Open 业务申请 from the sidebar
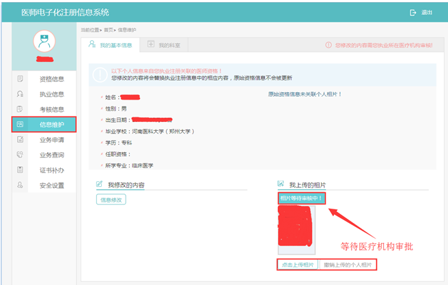Image resolution: width=448 pixels, height=285 pixels. (52, 140)
